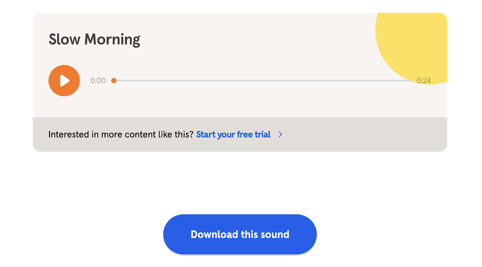The width and height of the screenshot is (482, 267).
Task: Click the 0:24 duration label
Action: pos(424,80)
